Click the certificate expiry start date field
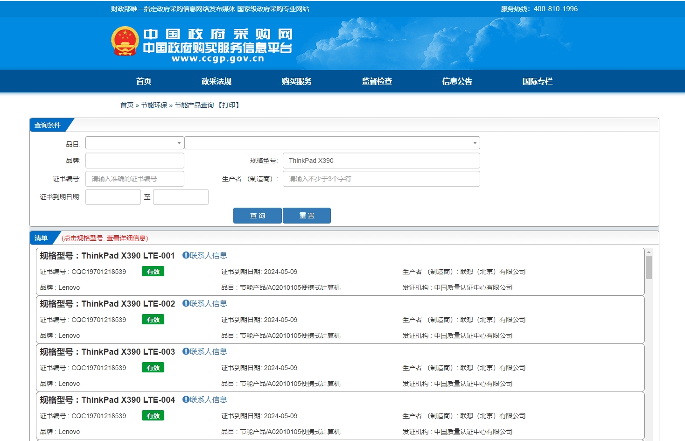 point(113,197)
